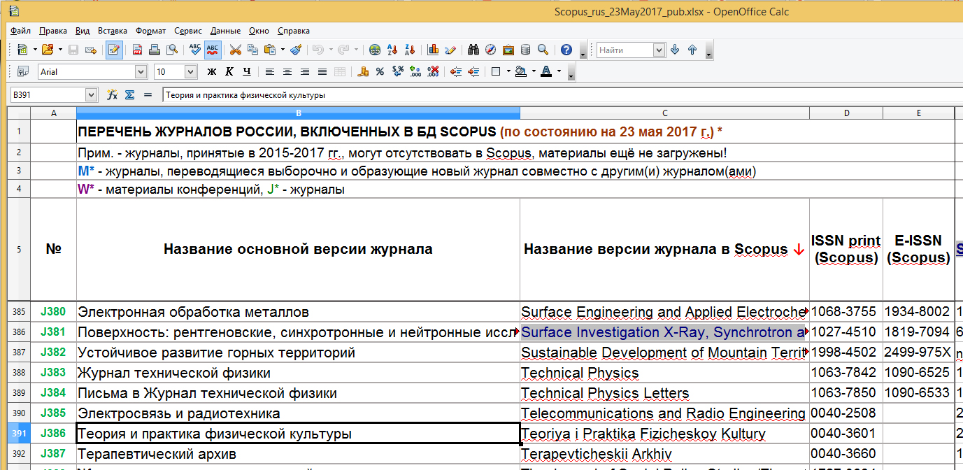
Task: Click the Function Wizard icon
Action: tap(112, 94)
